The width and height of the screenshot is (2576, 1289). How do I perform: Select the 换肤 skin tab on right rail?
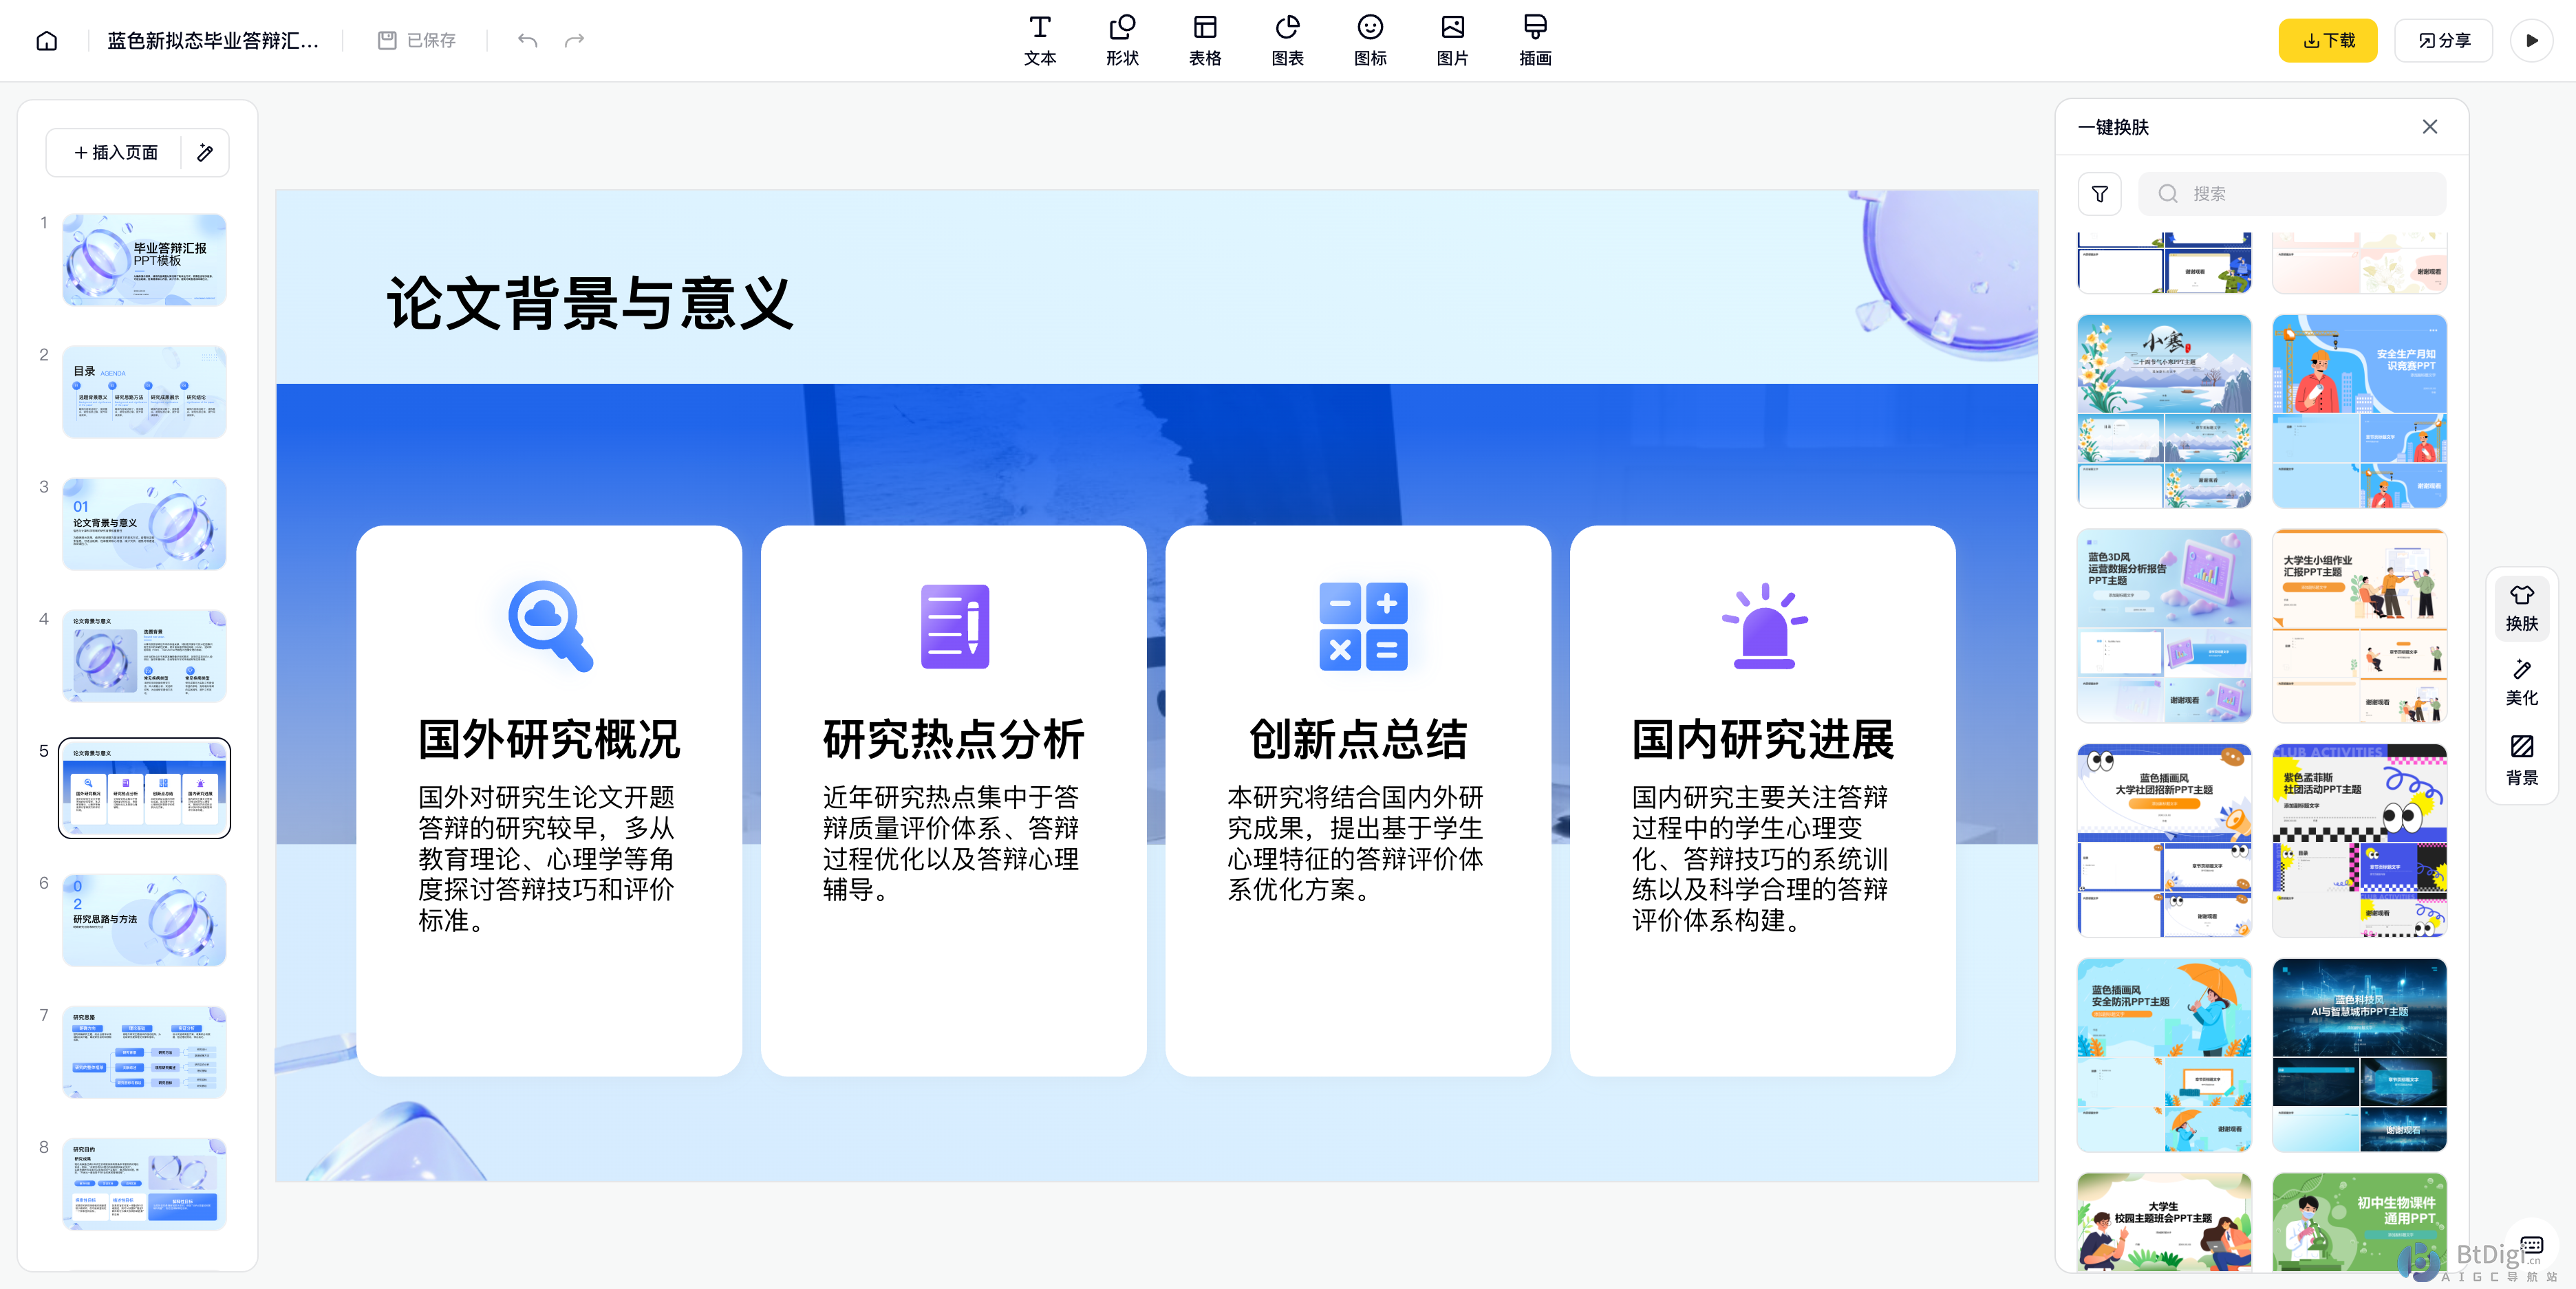tap(2521, 607)
